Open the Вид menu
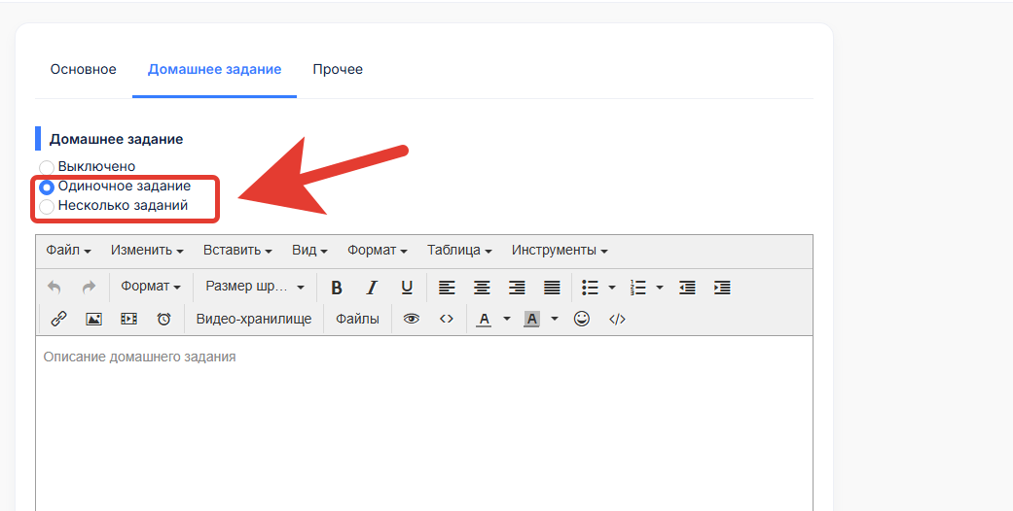Screen dimensions: 1013x511 click(x=310, y=251)
